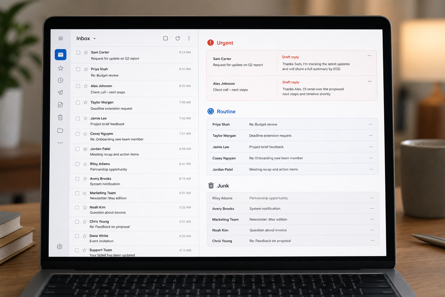Open options for Priya Shah routine row
The image size is (445, 297).
coord(371,124)
